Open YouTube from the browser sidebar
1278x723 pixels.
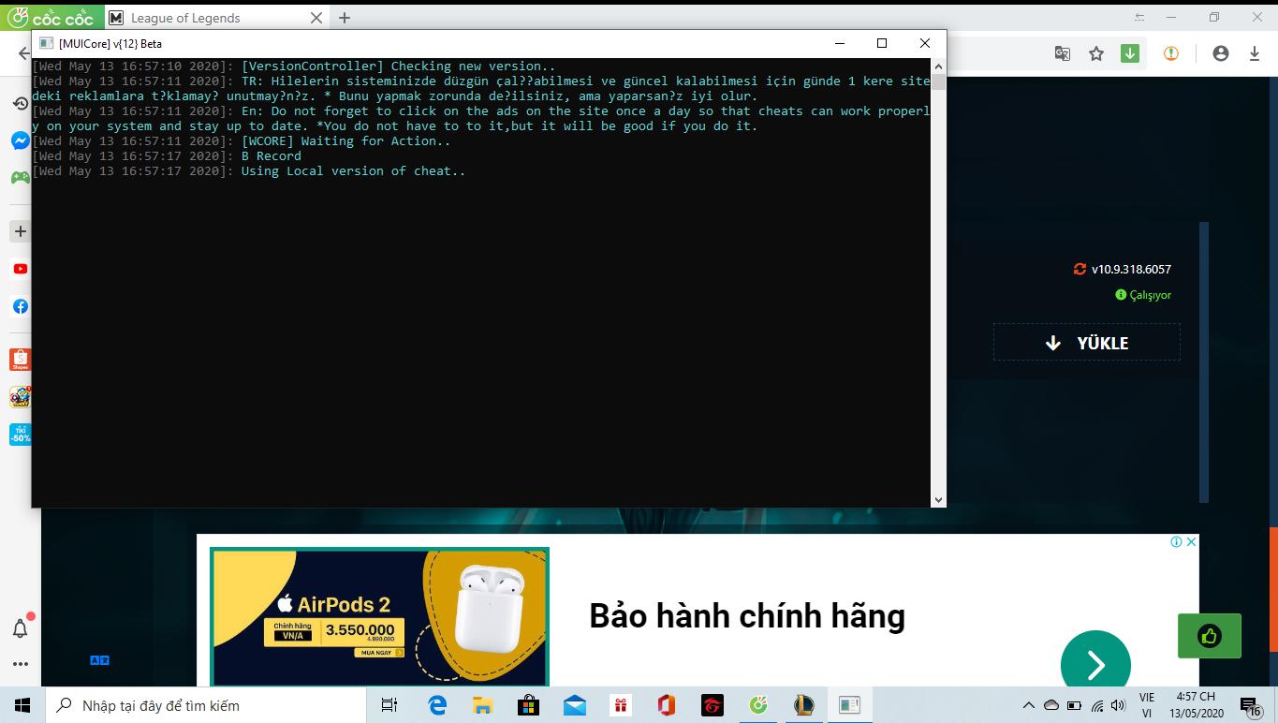click(x=20, y=269)
